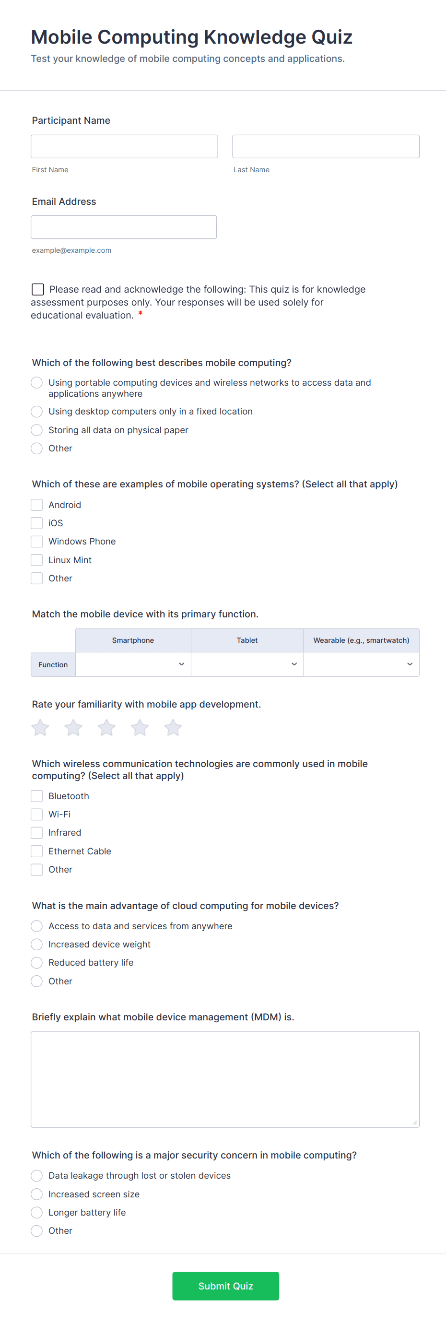
Task: Open the Wearable function dropdown
Action: pos(361,664)
